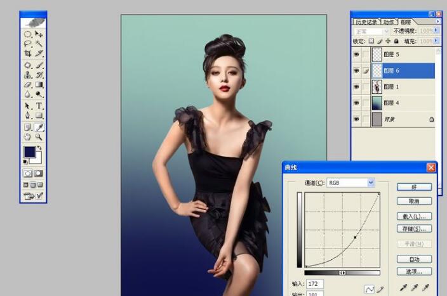This screenshot has height=296, width=447.
Task: Toggle visibility eye of 图层 6
Action: pos(356,70)
